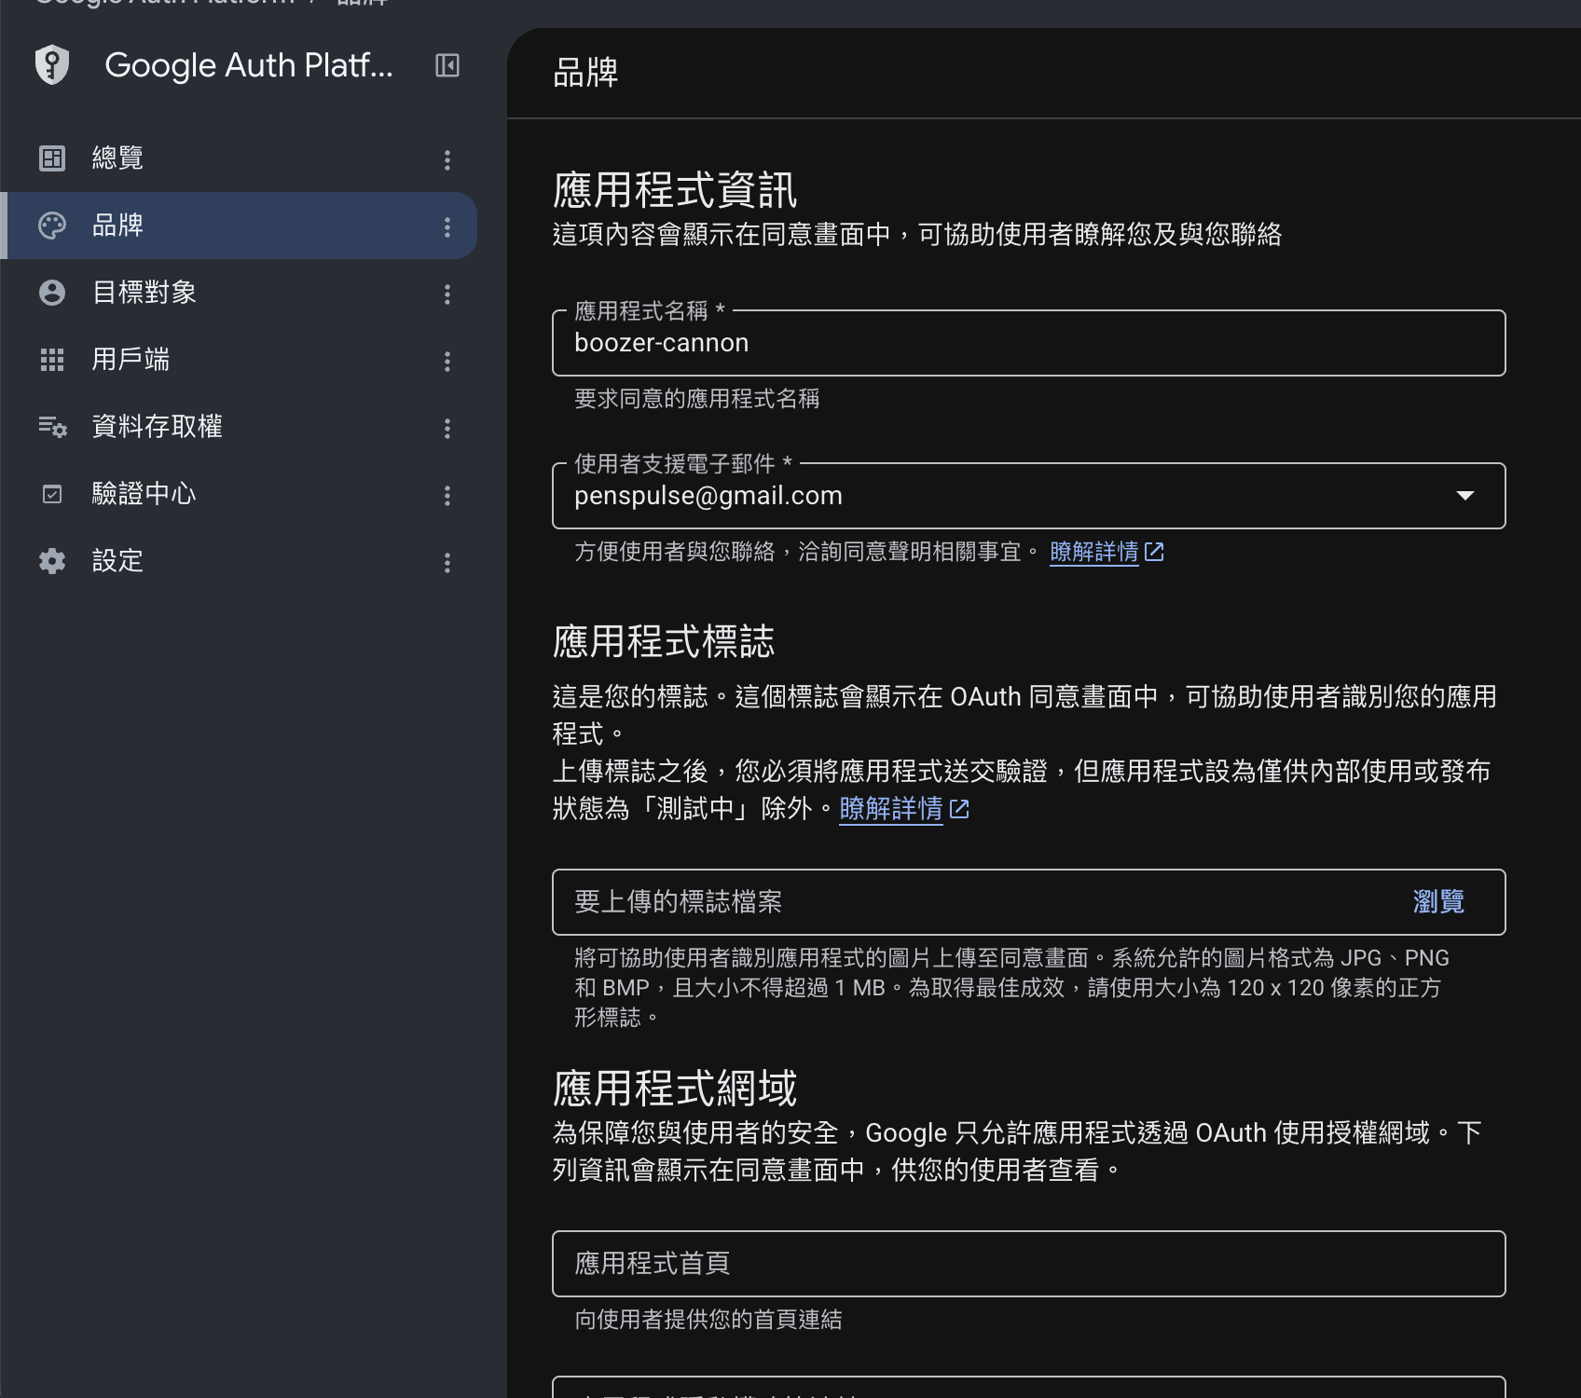Click the 應用程式資訊 heading

pyautogui.click(x=675, y=190)
